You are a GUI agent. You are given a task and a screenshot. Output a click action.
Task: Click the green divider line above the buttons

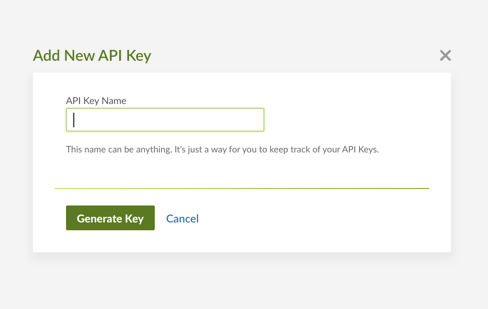coord(241,188)
